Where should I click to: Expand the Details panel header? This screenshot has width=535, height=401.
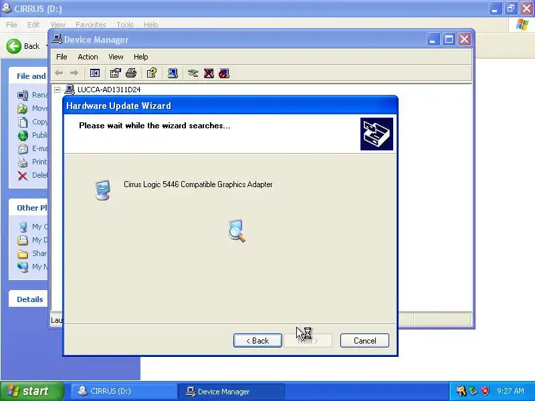[29, 299]
